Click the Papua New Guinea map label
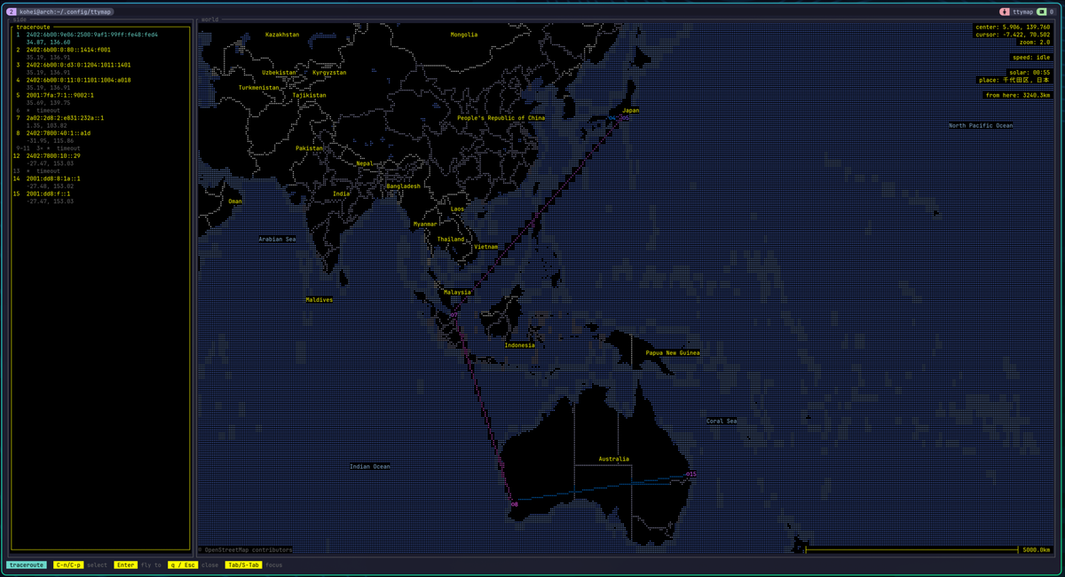Viewport: 1065px width, 577px height. coord(673,353)
